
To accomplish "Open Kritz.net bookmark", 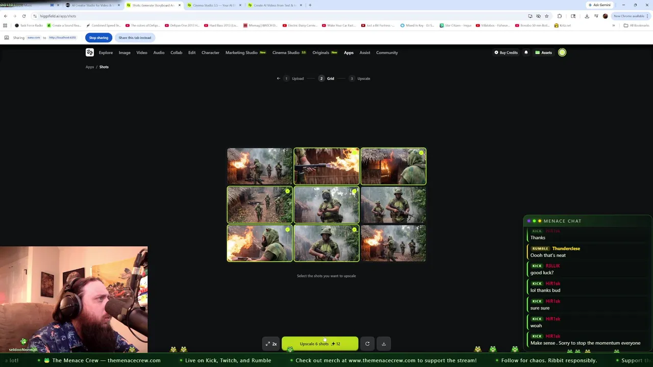I will click(563, 25).
